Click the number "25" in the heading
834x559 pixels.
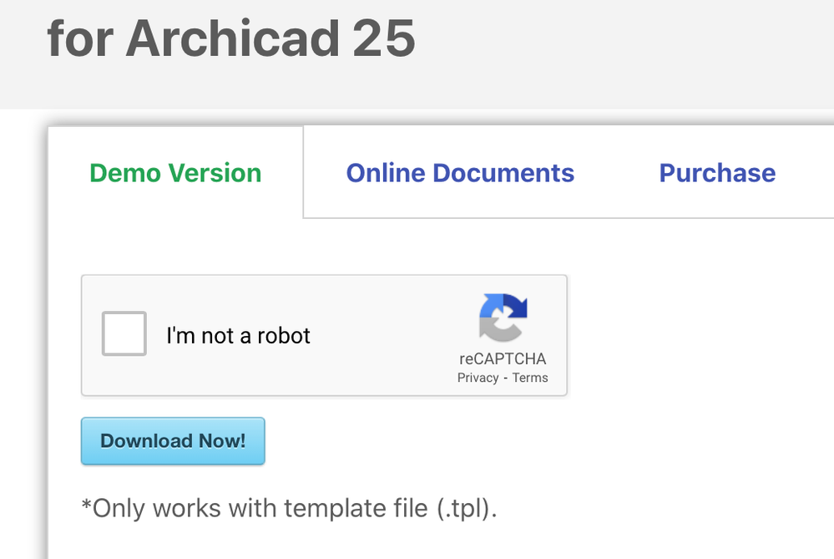383,38
